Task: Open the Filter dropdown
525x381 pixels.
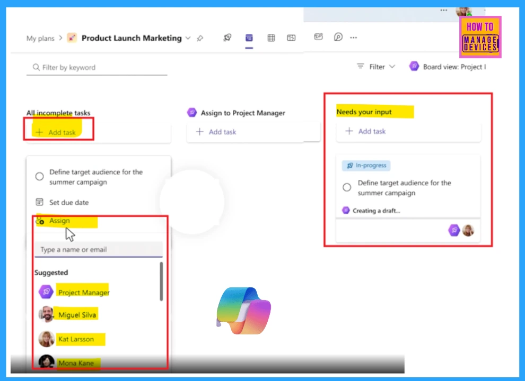Action: click(x=376, y=67)
